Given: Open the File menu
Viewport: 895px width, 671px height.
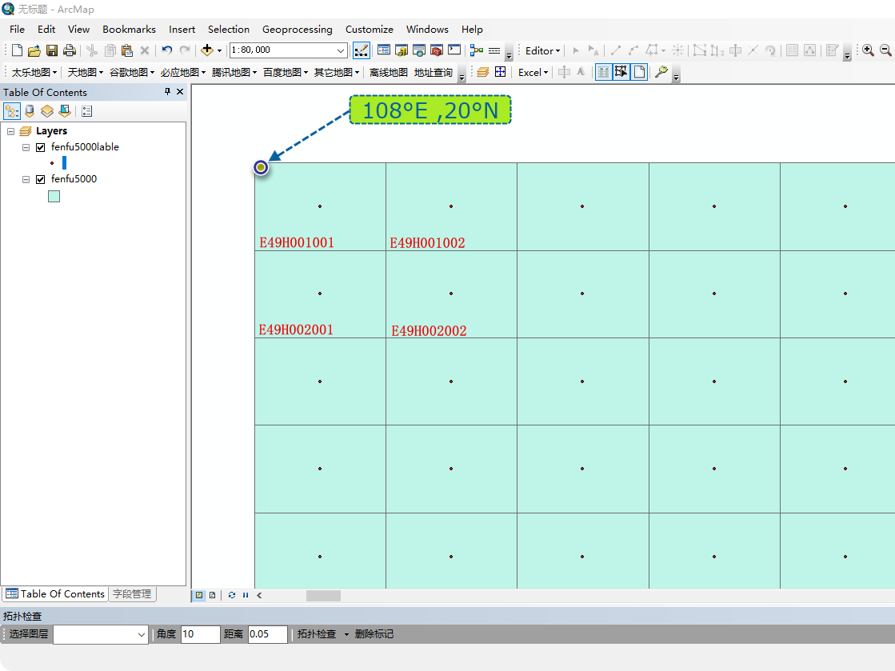Looking at the screenshot, I should [17, 29].
